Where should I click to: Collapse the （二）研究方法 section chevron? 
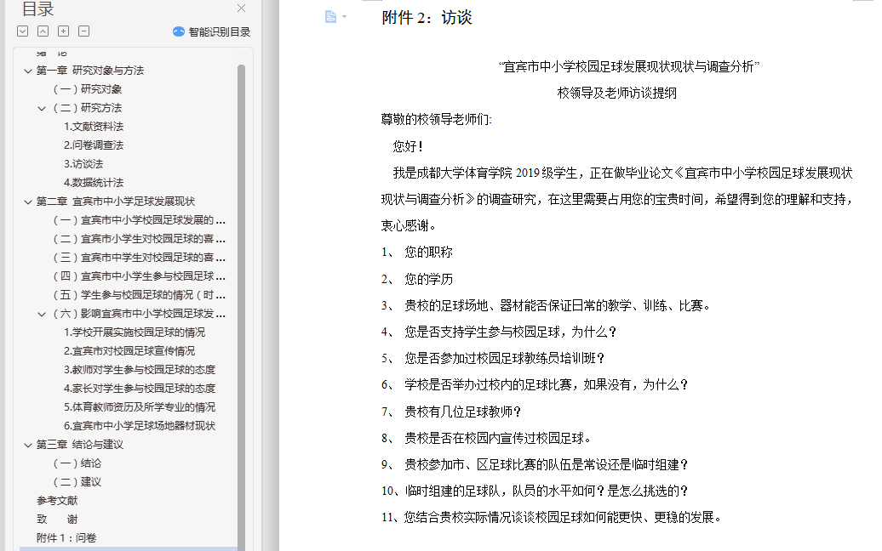(x=42, y=108)
